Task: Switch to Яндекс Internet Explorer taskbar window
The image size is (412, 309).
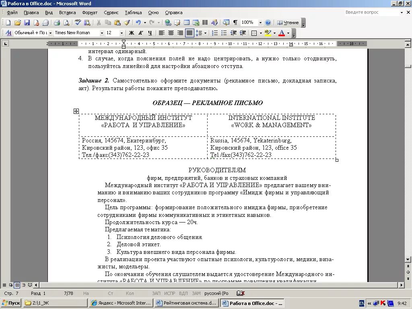Action: (121, 303)
